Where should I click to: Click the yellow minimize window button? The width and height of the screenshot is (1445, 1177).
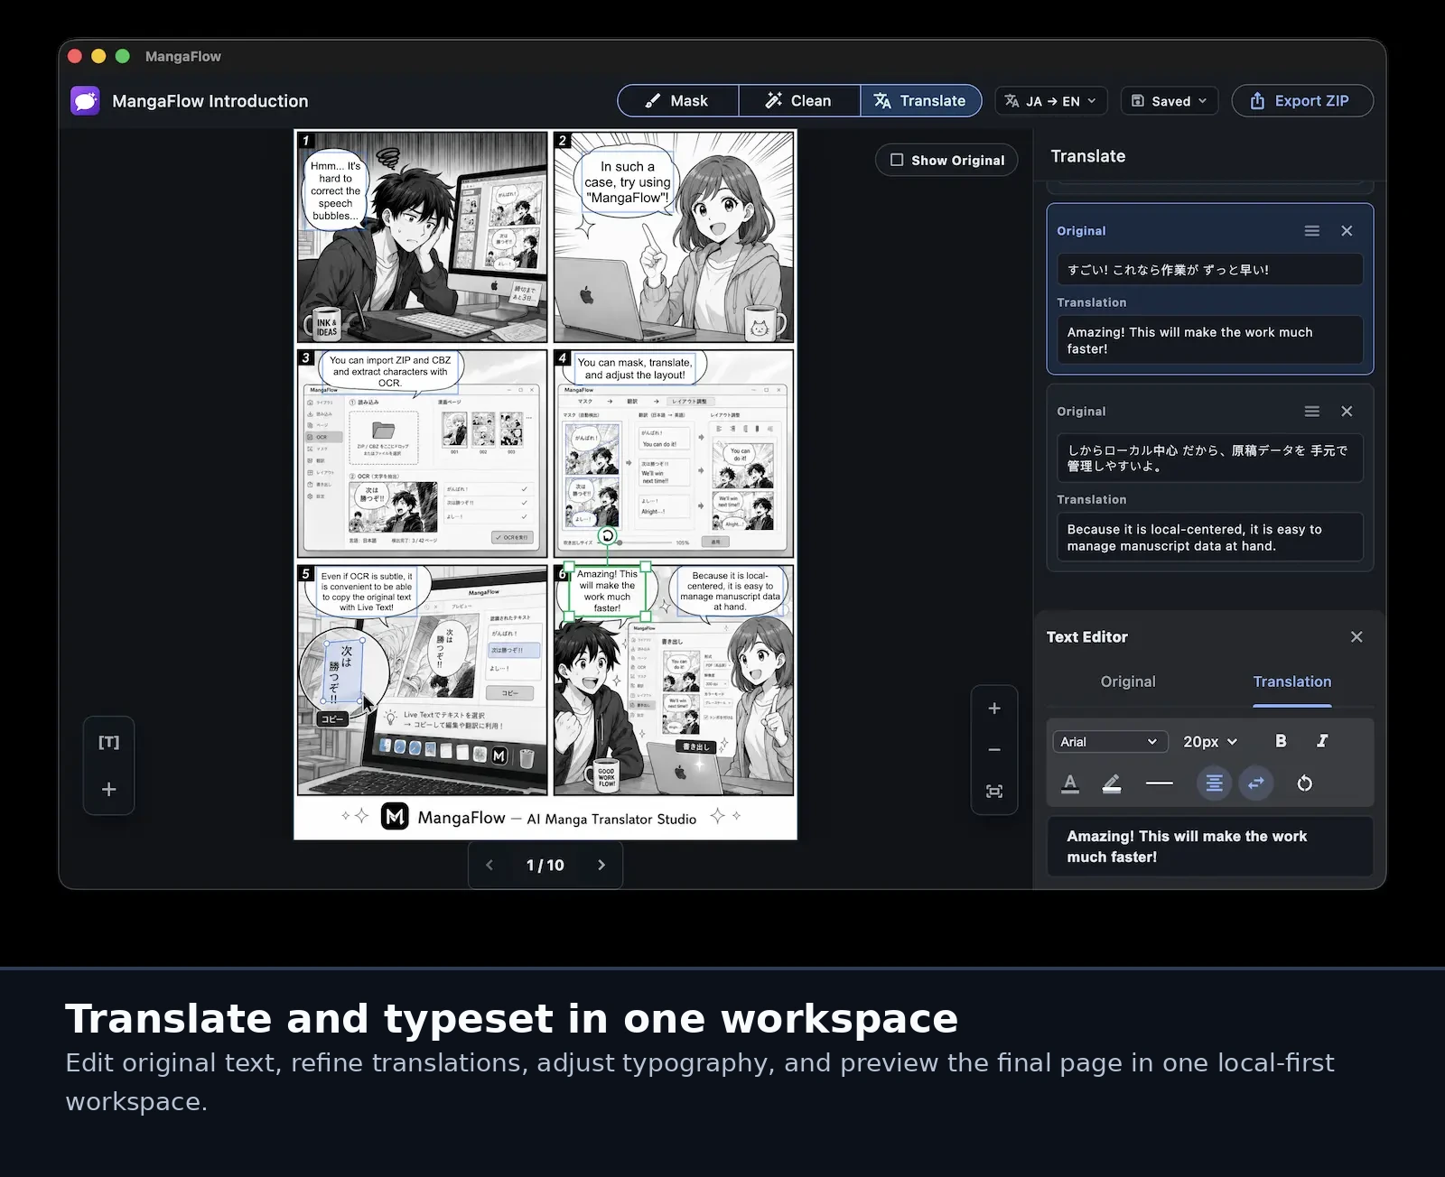pyautogui.click(x=98, y=56)
